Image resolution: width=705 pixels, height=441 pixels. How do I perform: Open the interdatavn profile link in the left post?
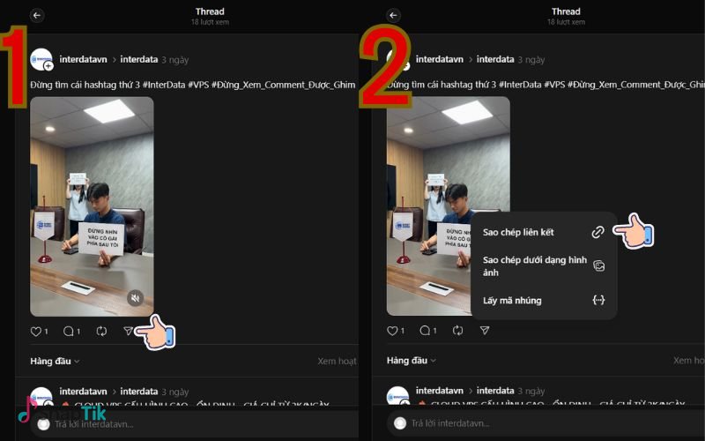(x=83, y=59)
